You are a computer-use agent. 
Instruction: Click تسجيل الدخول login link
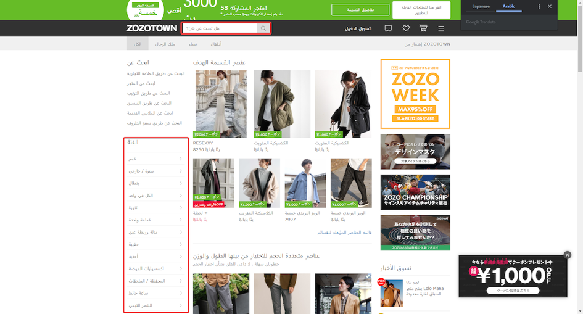(358, 28)
